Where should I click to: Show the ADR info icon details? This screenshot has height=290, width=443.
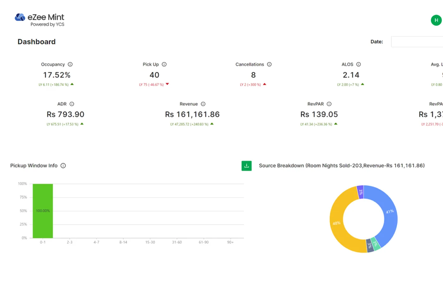click(x=72, y=104)
